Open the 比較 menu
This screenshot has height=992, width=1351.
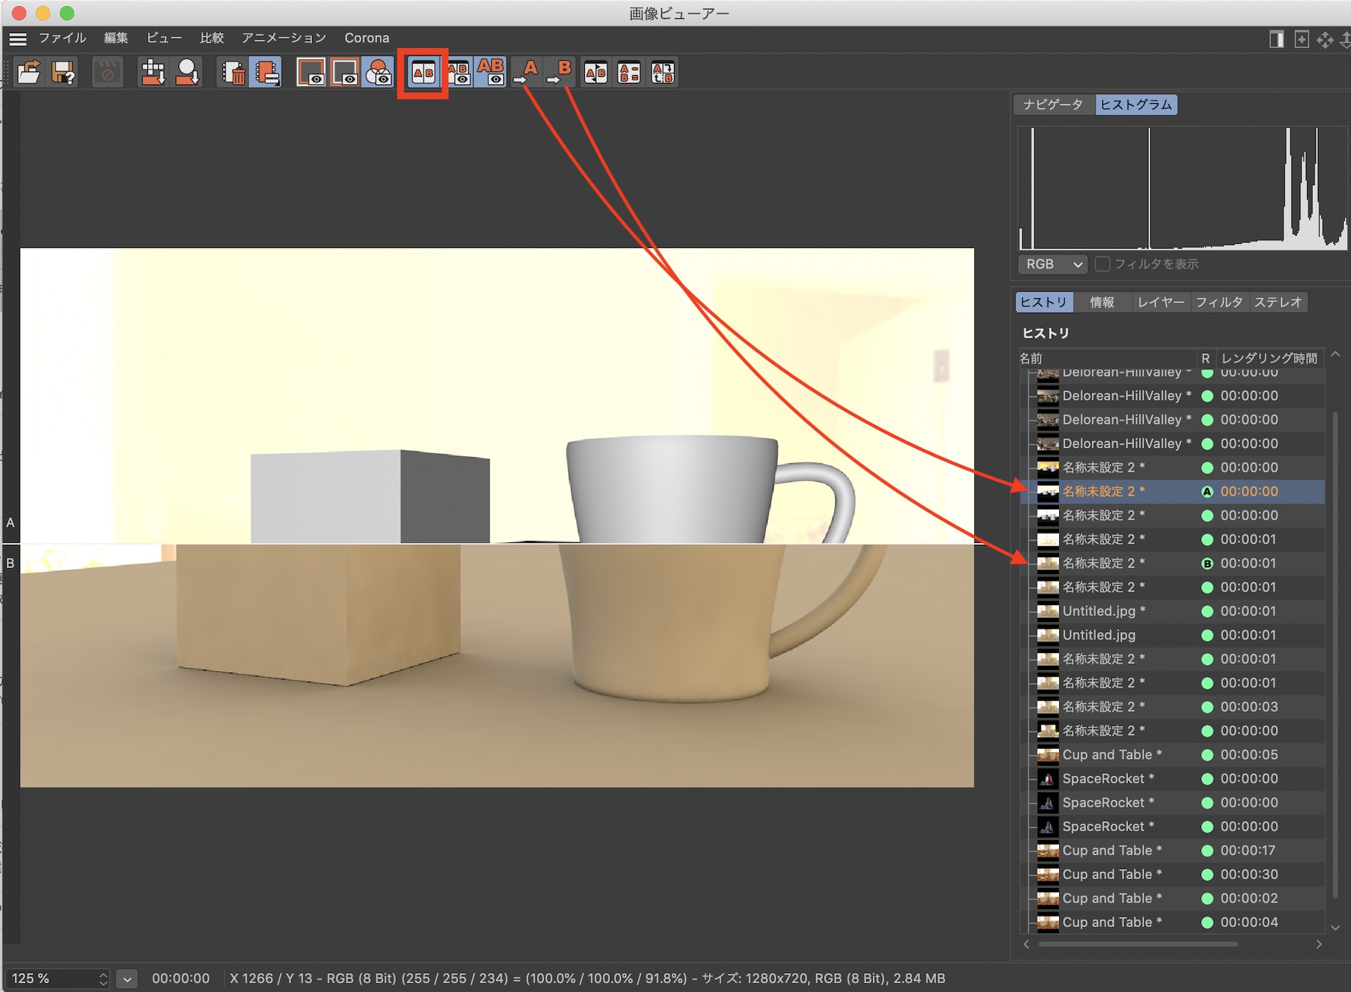tap(211, 38)
